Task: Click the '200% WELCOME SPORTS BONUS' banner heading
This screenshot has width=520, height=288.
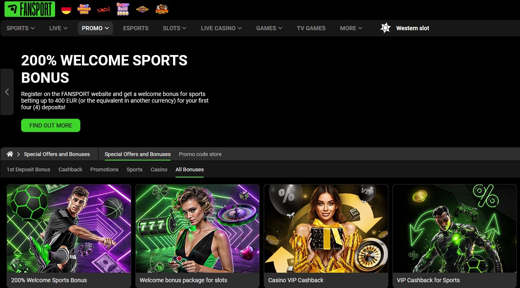Action: [x=104, y=69]
